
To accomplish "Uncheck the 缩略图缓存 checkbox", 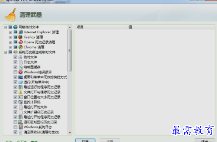I will pyautogui.click(x=15, y=67).
